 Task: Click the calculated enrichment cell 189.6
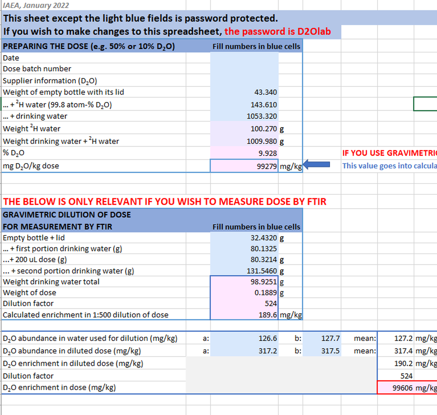click(244, 315)
